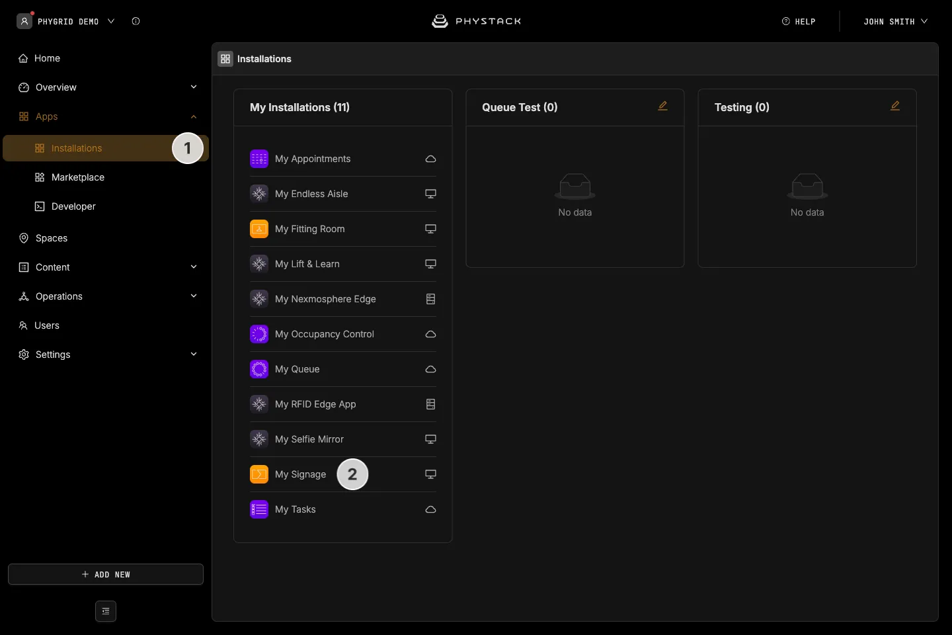Click the My Queue app icon
952x635 pixels.
tap(259, 369)
